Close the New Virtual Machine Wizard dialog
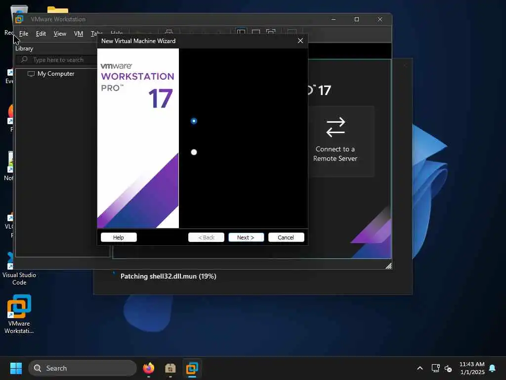The width and height of the screenshot is (506, 380). coord(300,41)
